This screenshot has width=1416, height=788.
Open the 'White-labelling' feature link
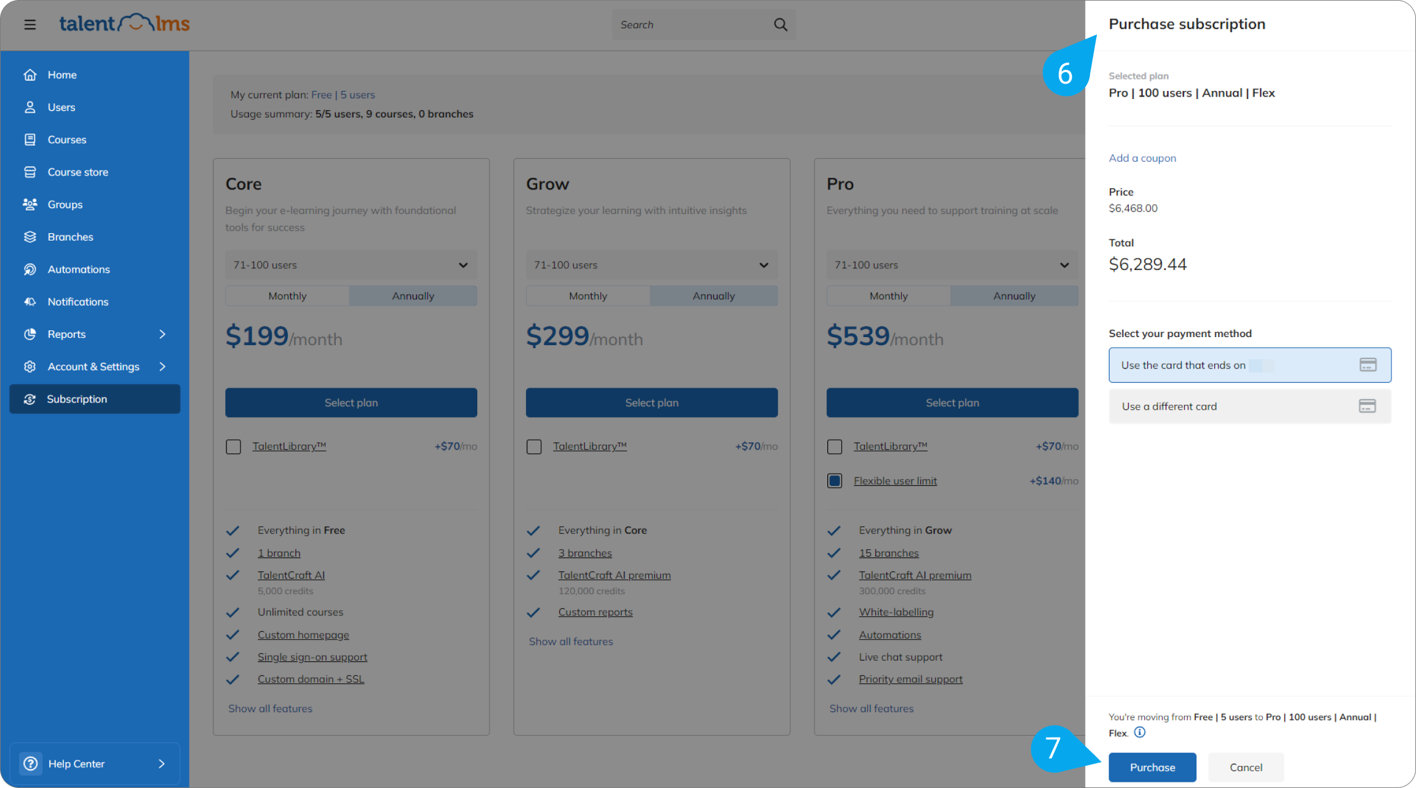pyautogui.click(x=896, y=612)
